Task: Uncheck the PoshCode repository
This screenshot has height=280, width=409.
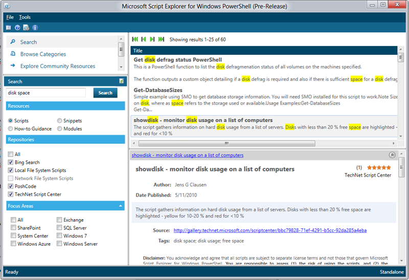Action: tap(10, 186)
